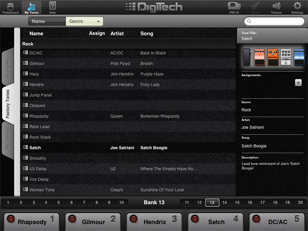This screenshot has height=231, width=308.
Task: Open the Help icon
Action: click(x=52, y=8)
